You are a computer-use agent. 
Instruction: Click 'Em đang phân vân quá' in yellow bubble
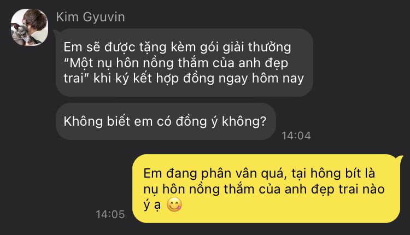coord(213,174)
